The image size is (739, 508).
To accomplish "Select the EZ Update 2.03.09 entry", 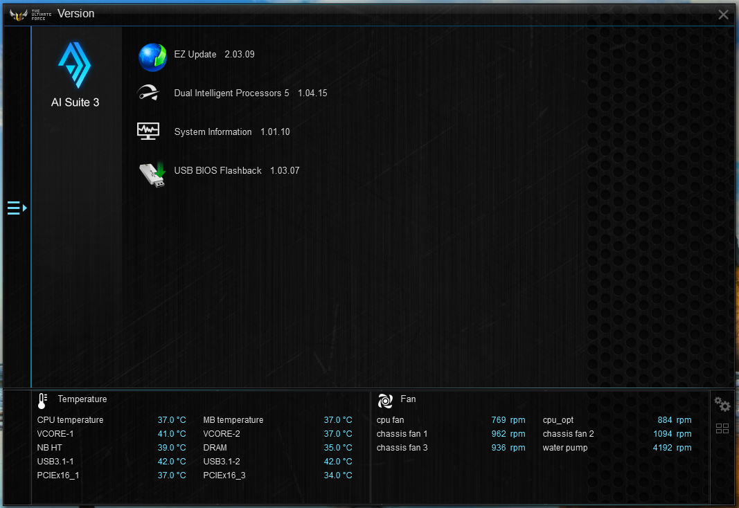I will (x=214, y=54).
